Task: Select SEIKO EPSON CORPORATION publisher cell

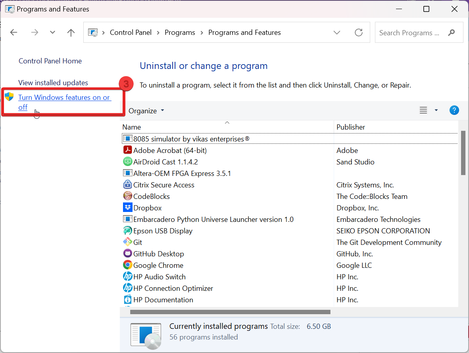Action: (383, 231)
